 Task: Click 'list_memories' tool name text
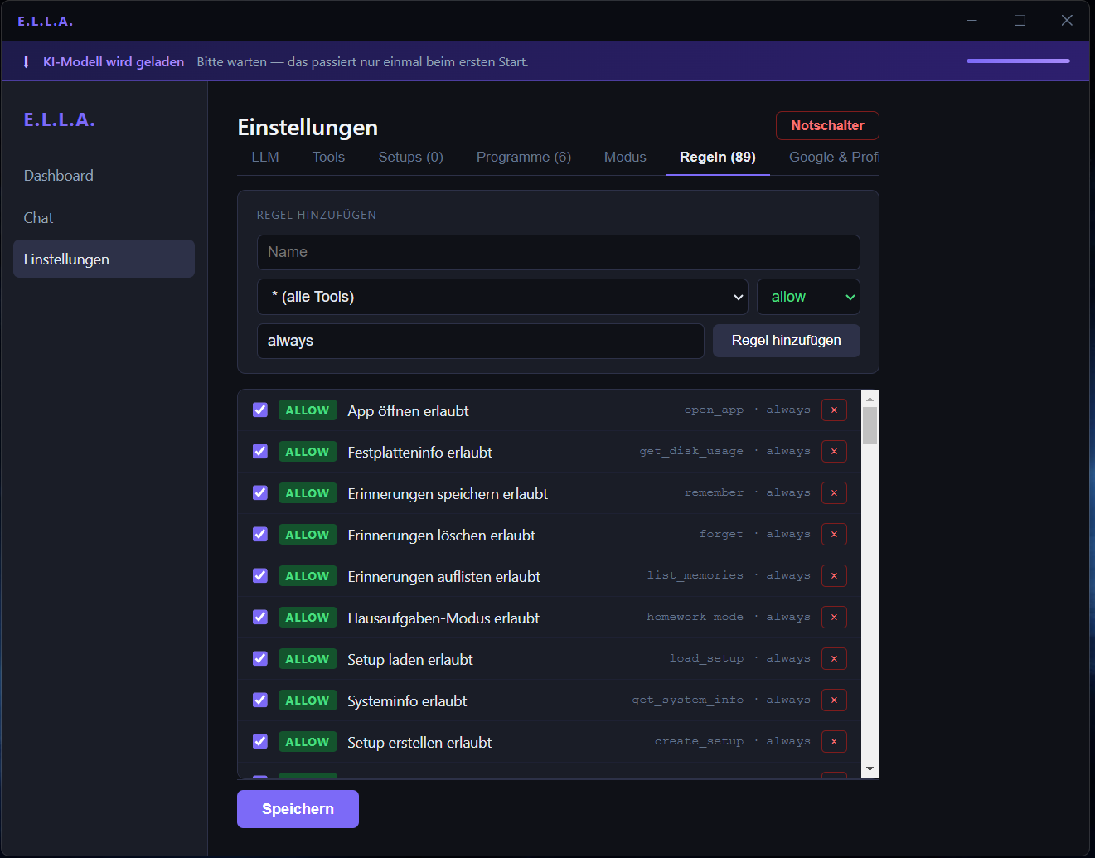(695, 575)
